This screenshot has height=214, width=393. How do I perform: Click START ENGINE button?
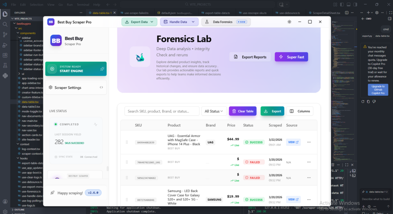76,69
